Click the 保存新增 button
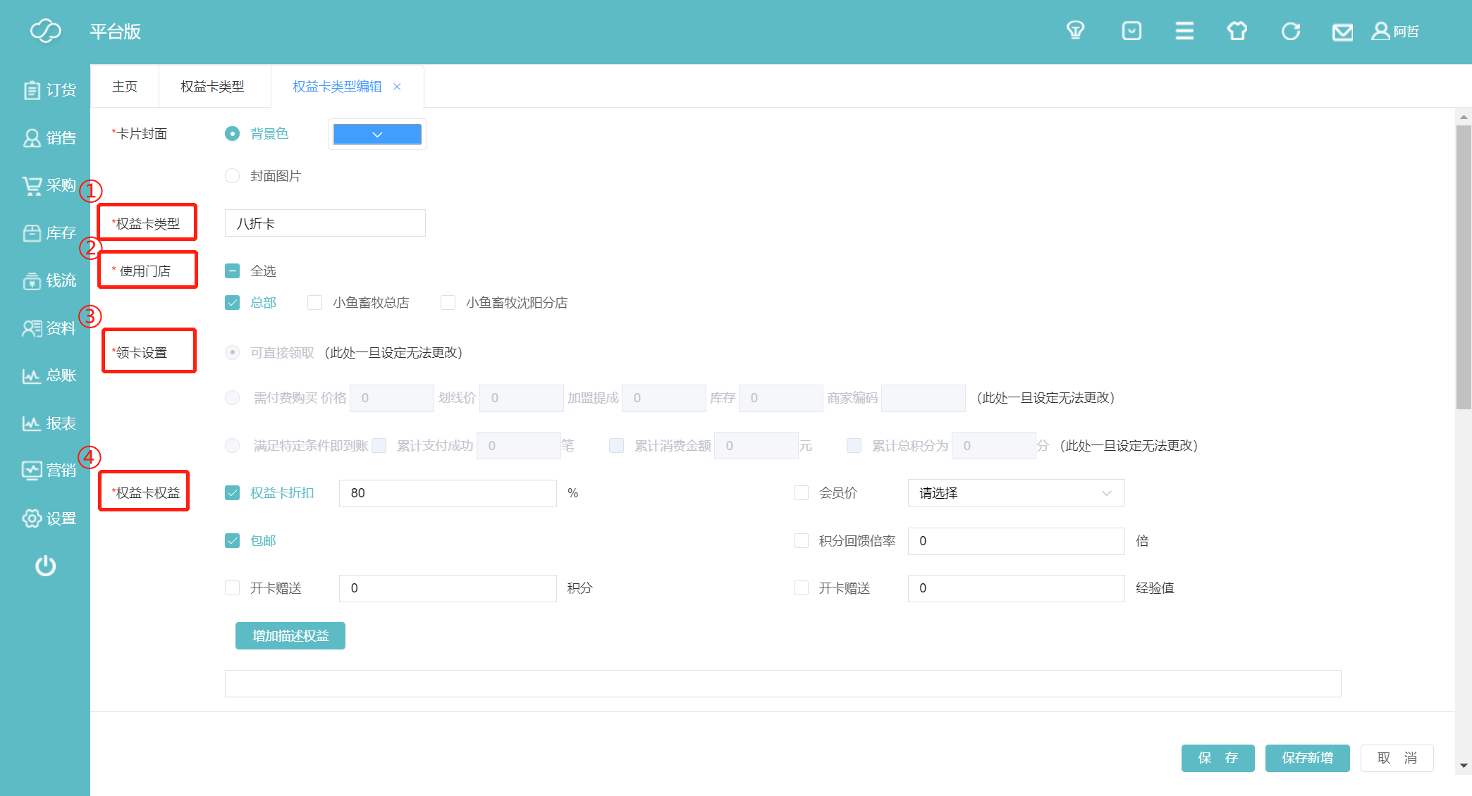The image size is (1472, 796). [1307, 758]
